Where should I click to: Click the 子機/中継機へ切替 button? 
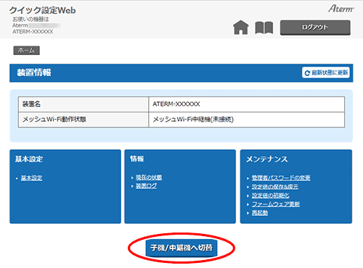(181, 248)
